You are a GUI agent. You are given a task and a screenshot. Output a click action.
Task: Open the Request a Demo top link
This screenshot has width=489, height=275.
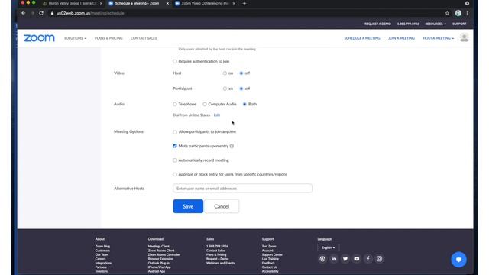(377, 24)
